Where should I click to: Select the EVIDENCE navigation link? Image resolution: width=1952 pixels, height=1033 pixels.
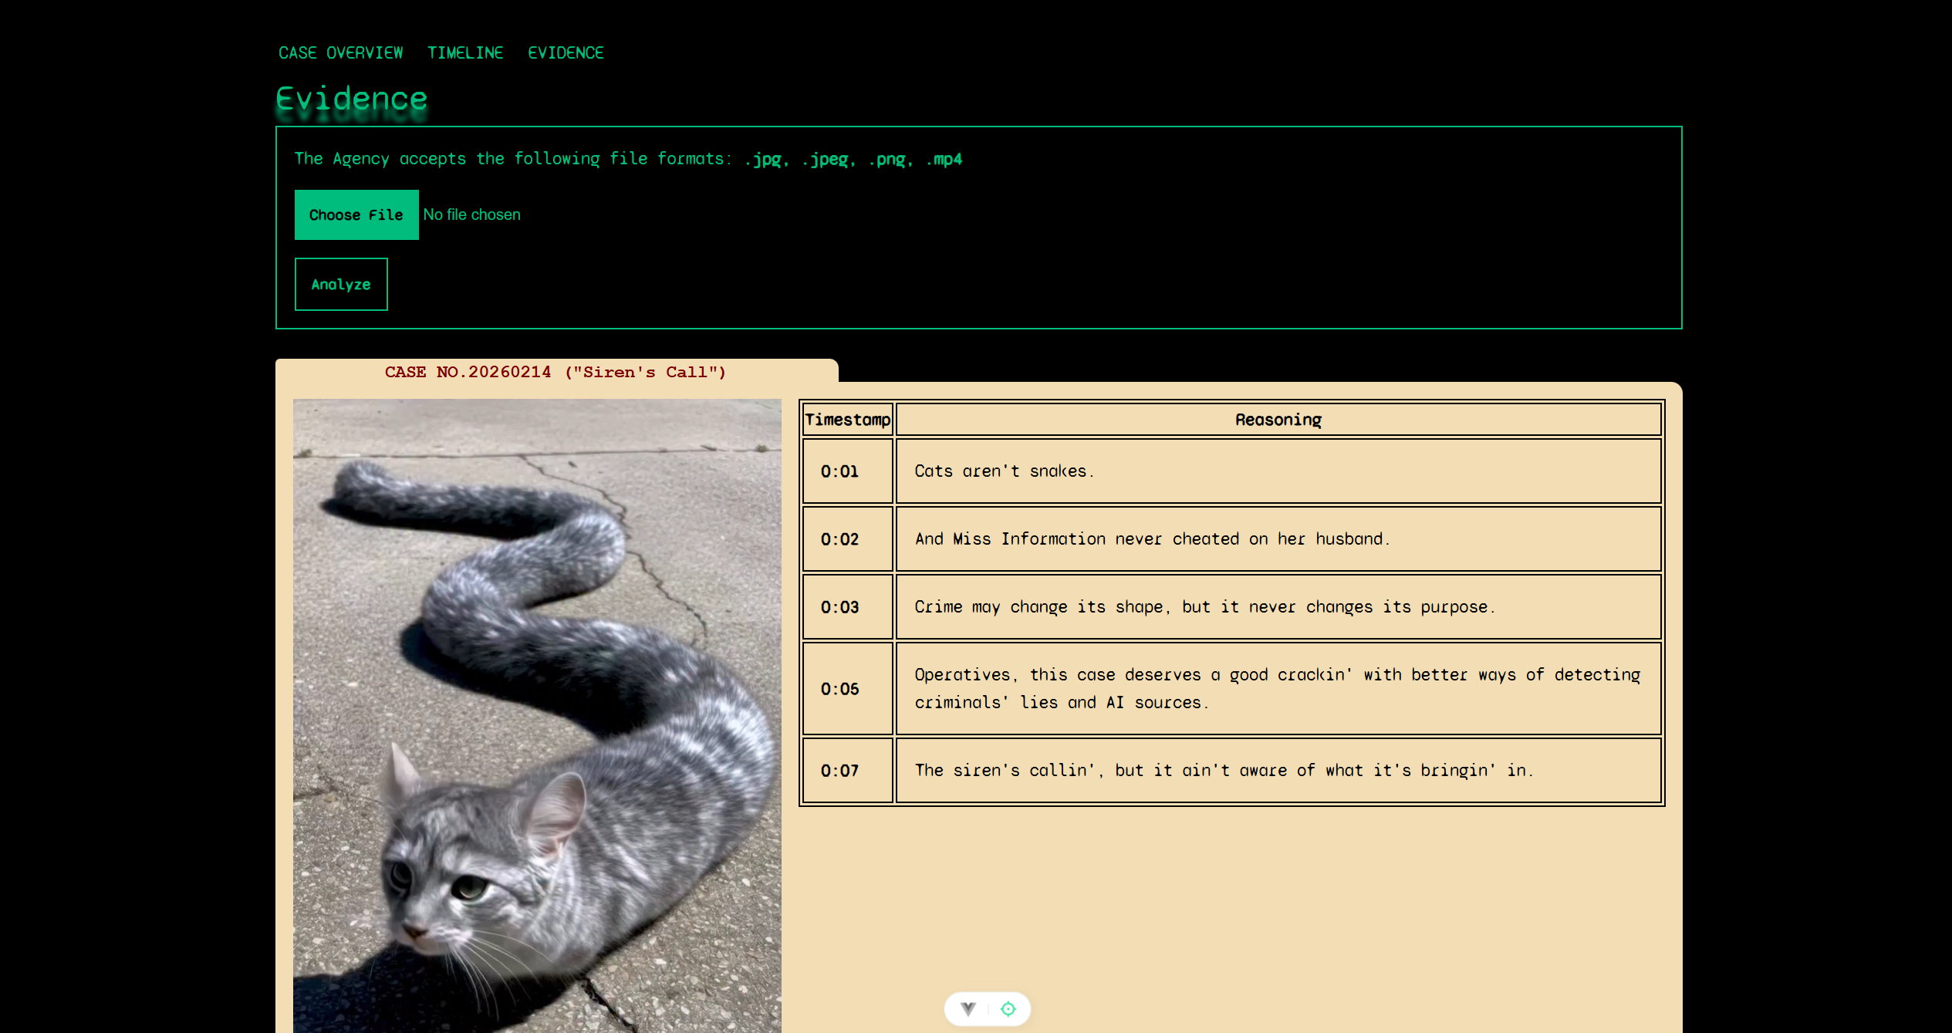pos(566,52)
